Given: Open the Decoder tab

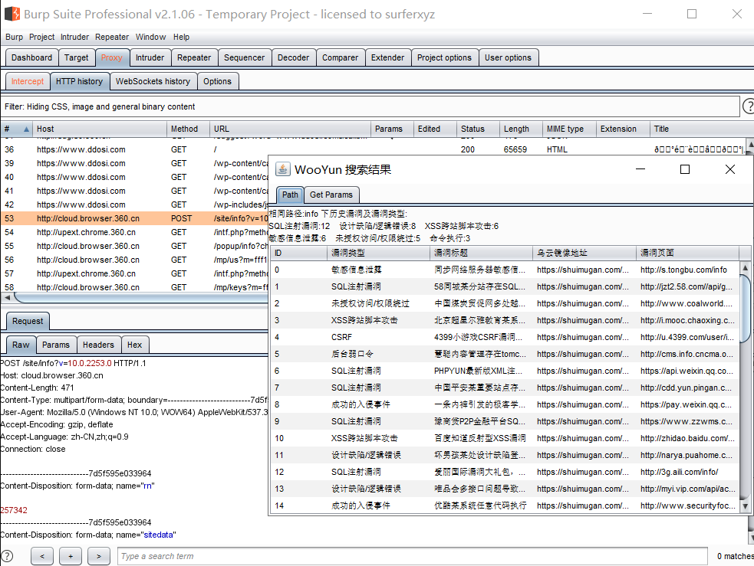Looking at the screenshot, I should pos(293,57).
